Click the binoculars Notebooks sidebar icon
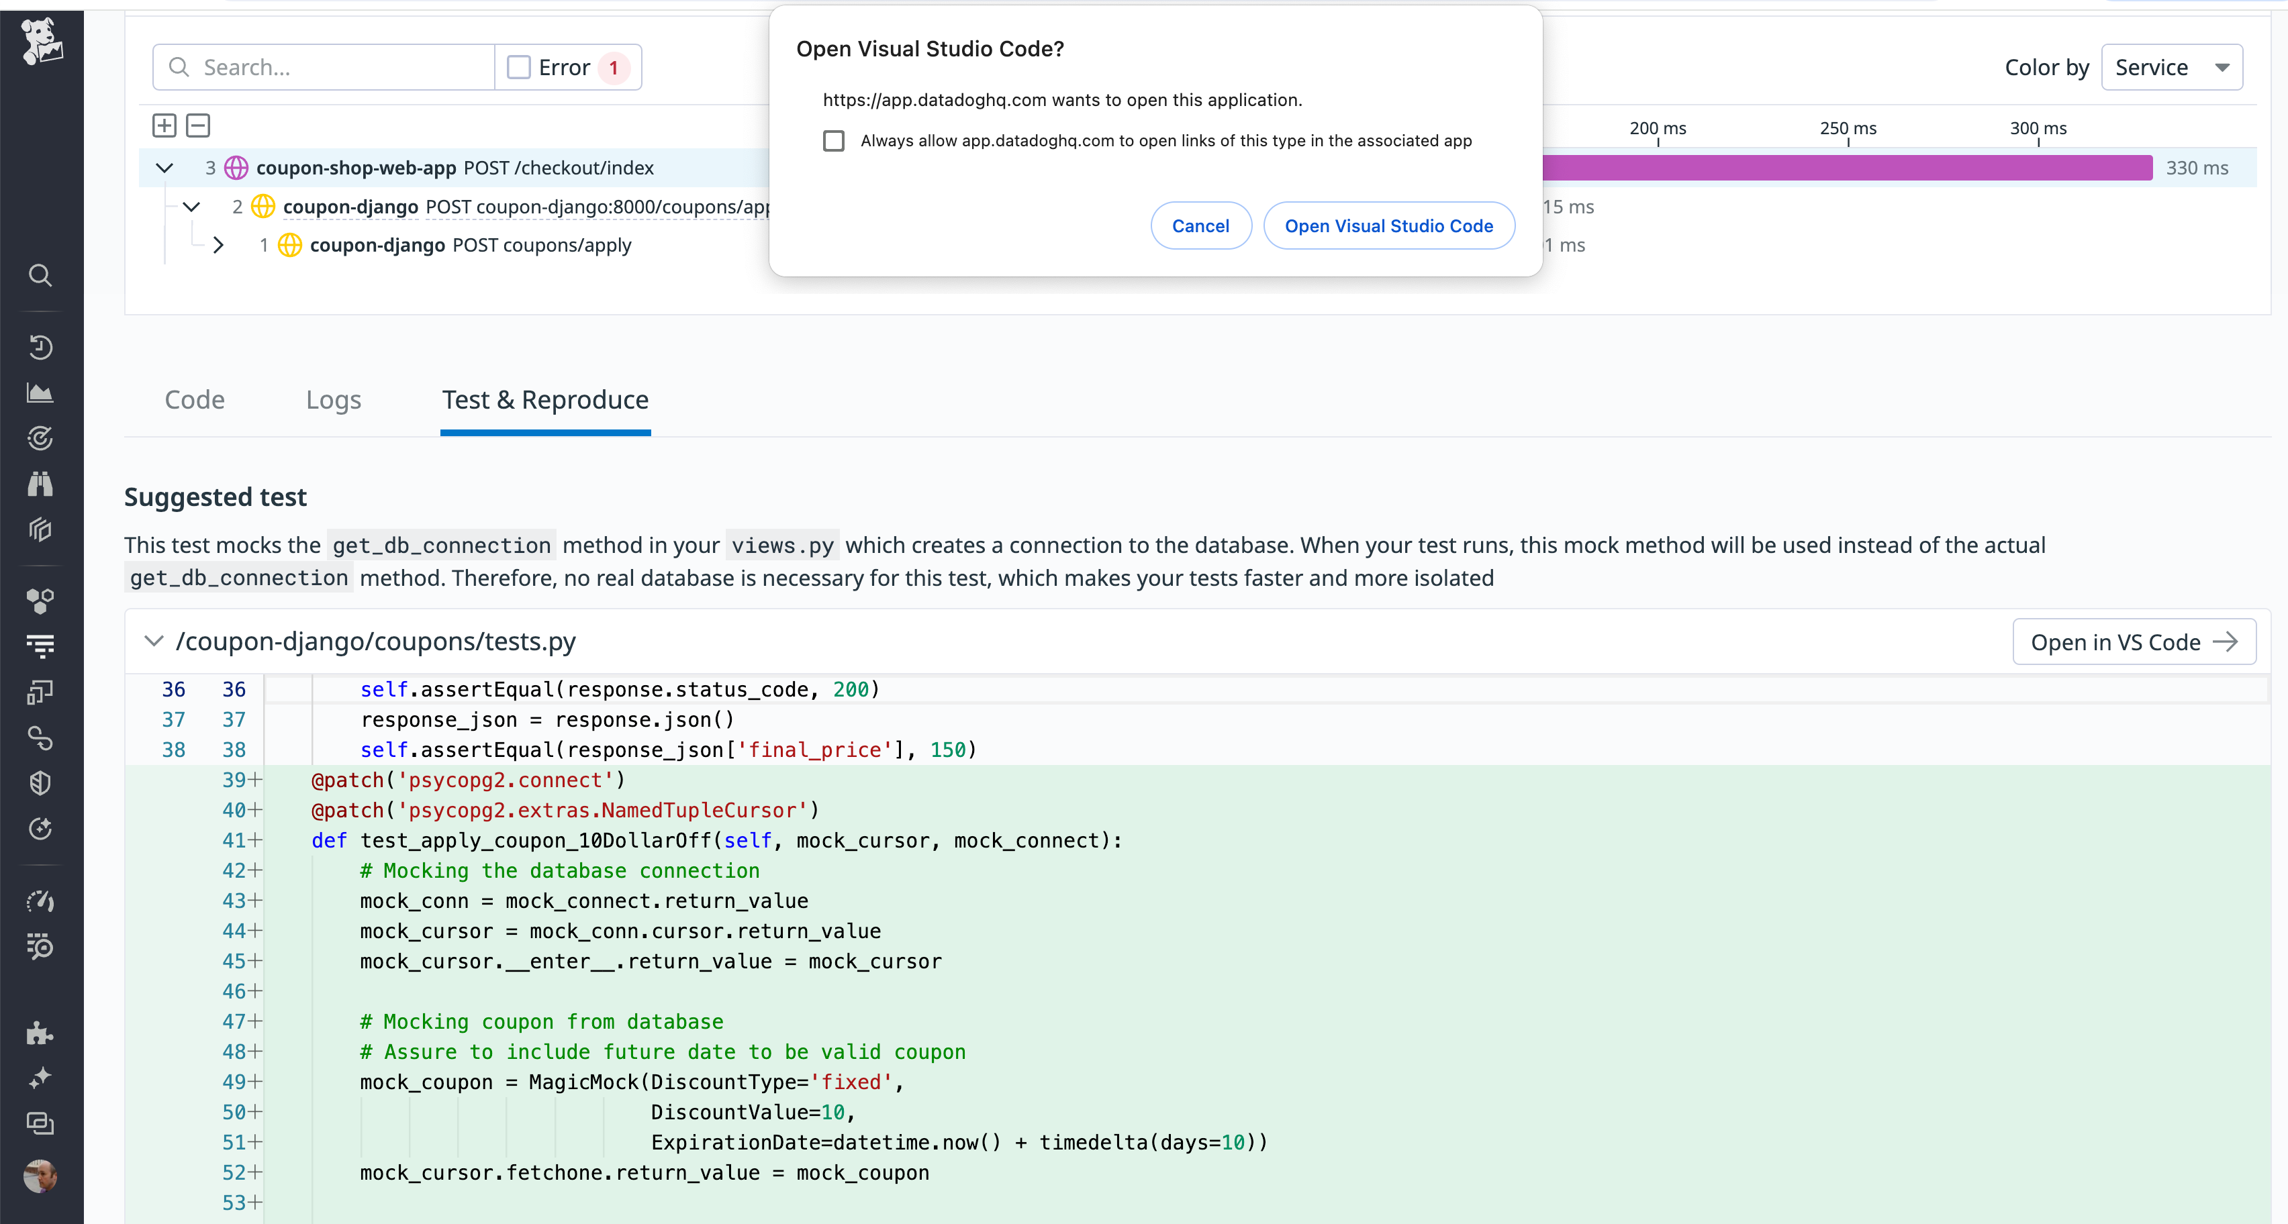2288x1224 pixels. click(x=41, y=483)
